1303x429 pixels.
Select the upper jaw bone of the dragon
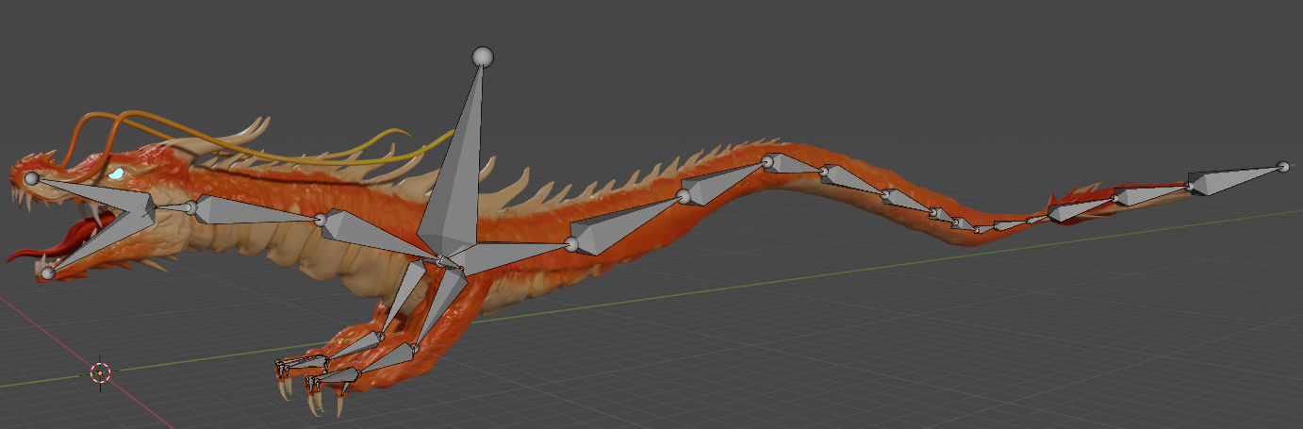[94, 195]
